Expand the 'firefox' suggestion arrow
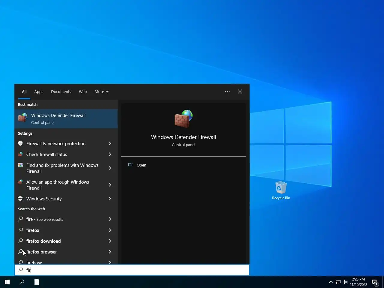 click(110, 230)
